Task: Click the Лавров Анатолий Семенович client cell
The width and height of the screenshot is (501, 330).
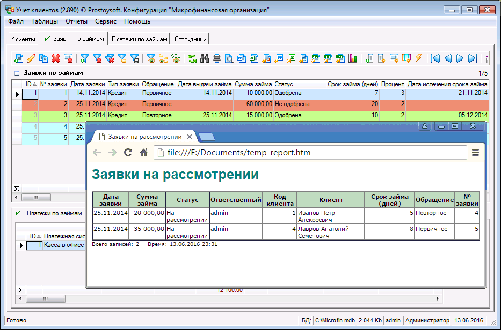Action: tap(331, 232)
